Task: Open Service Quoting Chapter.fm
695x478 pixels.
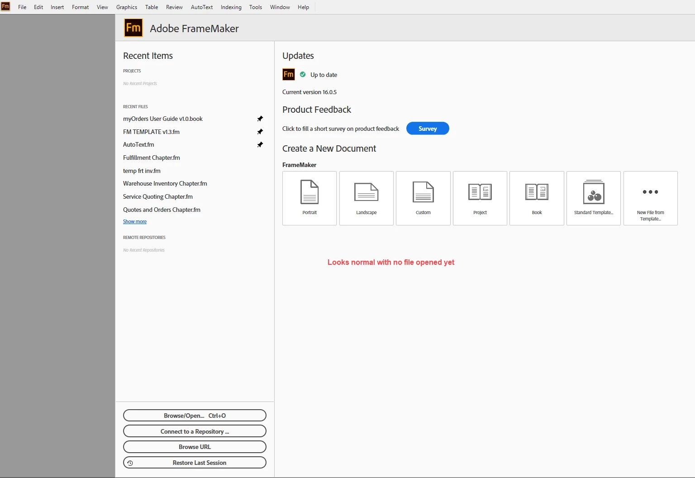Action: 158,196
